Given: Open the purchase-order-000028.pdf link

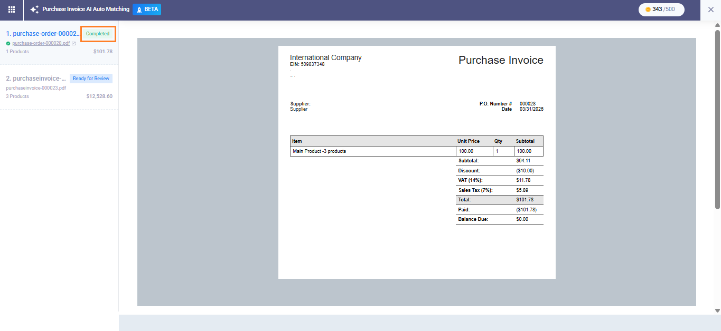Looking at the screenshot, I should [41, 43].
